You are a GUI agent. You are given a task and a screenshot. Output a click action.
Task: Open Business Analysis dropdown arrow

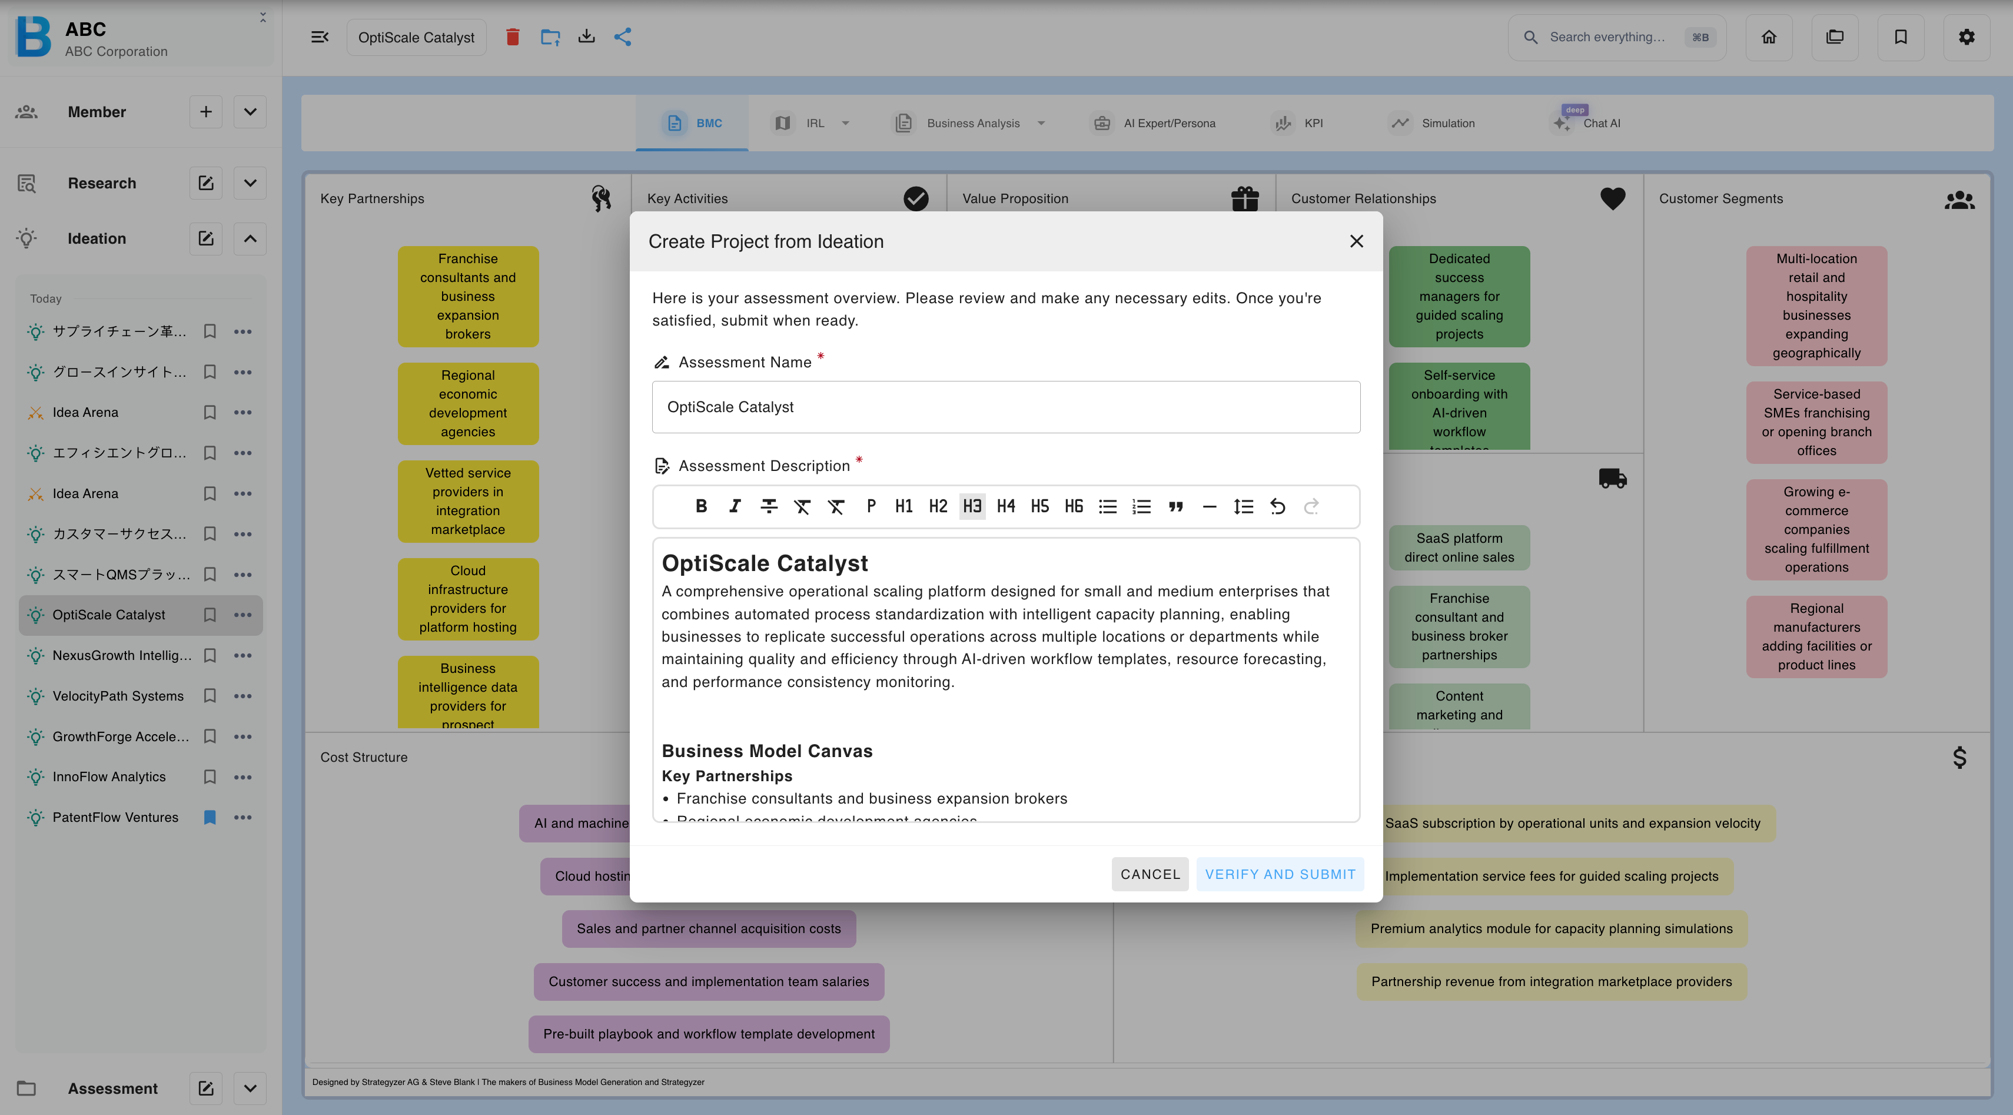tap(1041, 124)
